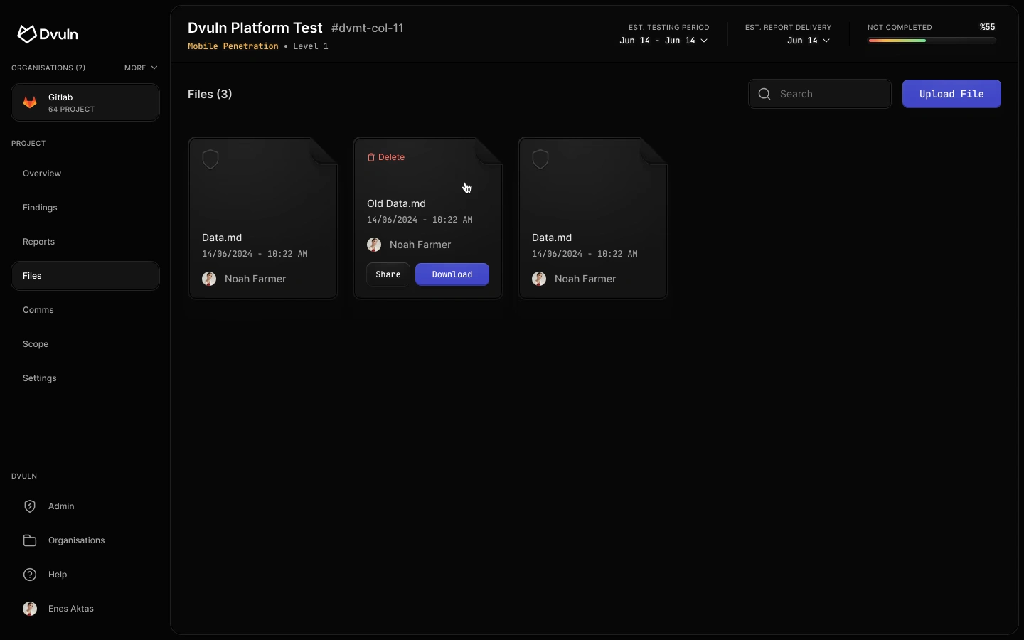Screen dimensions: 1024x640
Task: Click the Organisations folder icon
Action: (x=30, y=540)
